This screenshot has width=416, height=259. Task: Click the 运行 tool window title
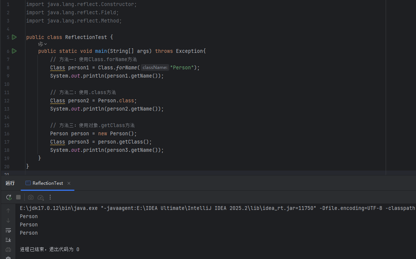tap(10, 183)
